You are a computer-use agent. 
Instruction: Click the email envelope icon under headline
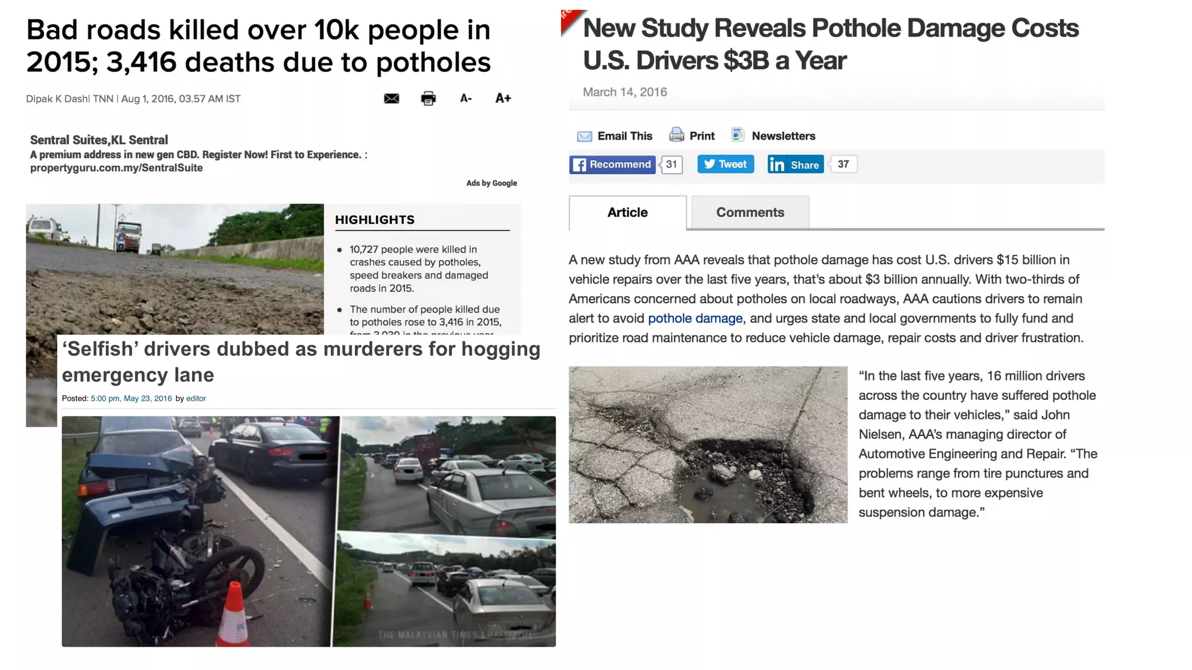pos(392,98)
